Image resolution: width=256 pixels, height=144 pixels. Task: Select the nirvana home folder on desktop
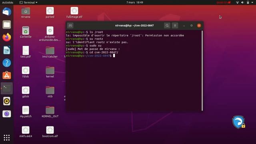coord(26,12)
